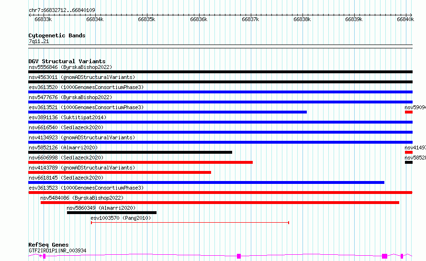
Task: Click the RefSeq Genes track heading
Action: point(48,245)
